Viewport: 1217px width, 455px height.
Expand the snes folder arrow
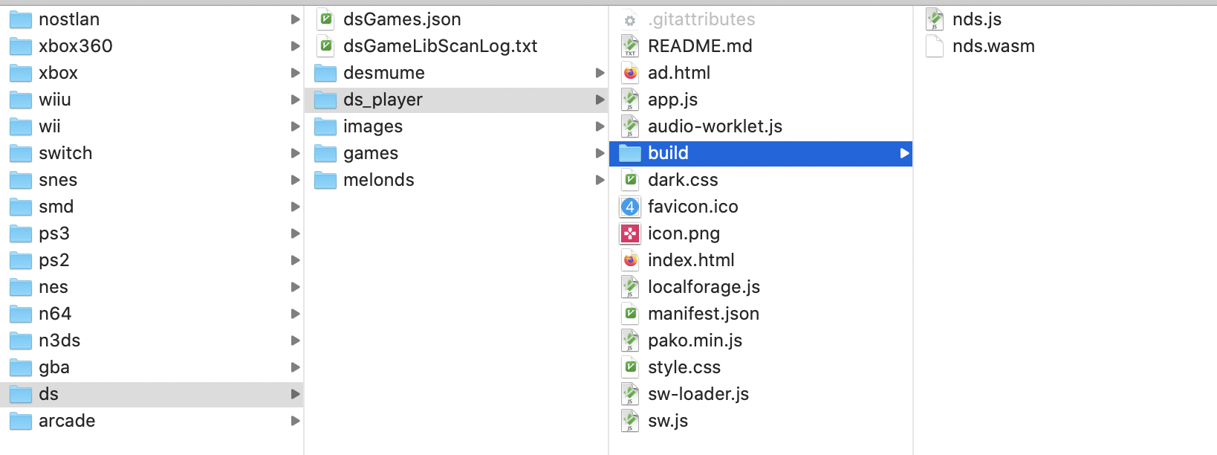295,180
